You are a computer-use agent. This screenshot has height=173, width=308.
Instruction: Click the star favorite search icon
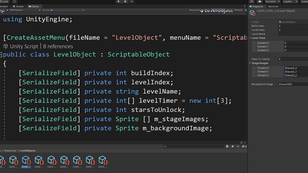[238, 146]
